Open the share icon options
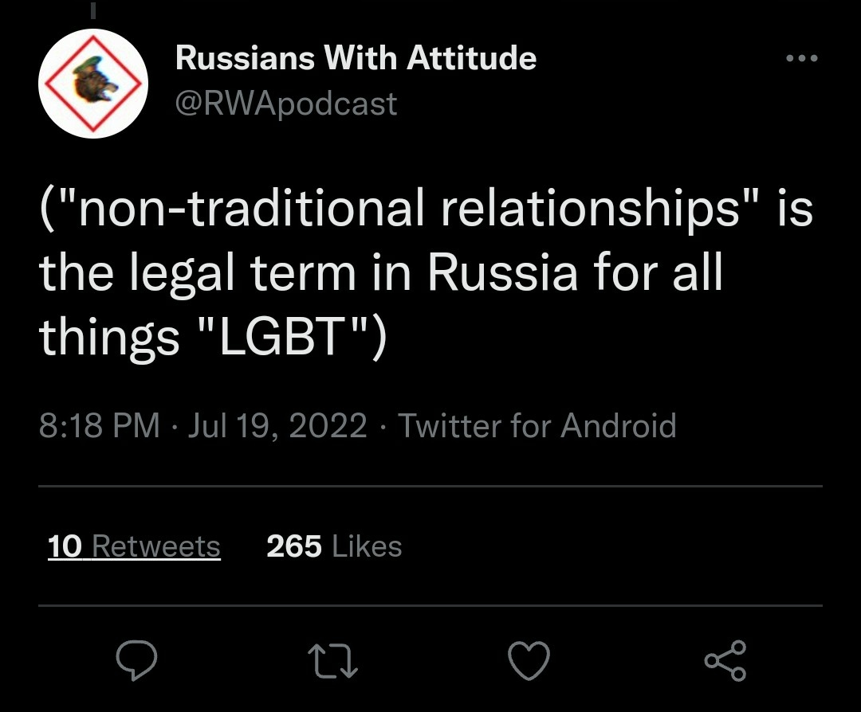 pyautogui.click(x=725, y=659)
